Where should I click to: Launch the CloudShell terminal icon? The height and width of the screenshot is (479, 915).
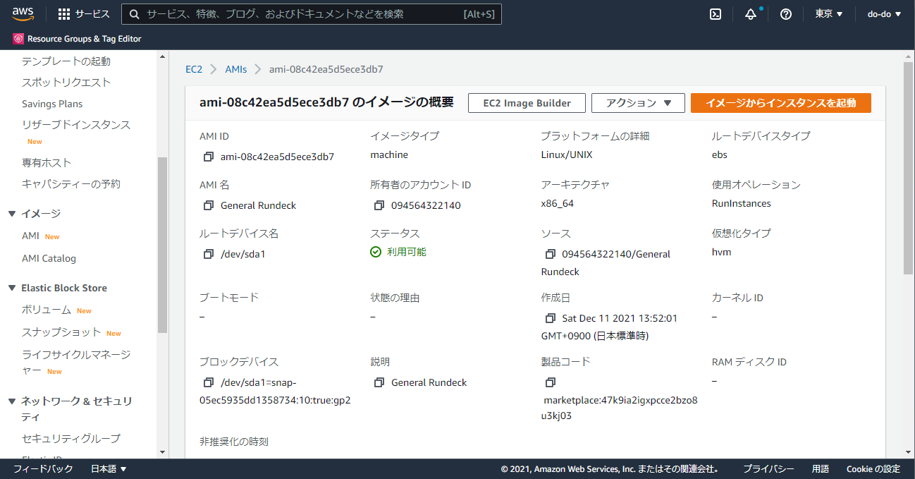716,14
